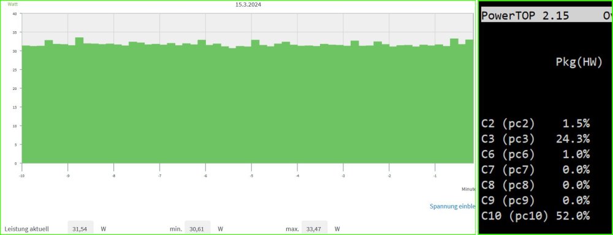Click the 'C8 (pc8)' row label
613x235 pixels.
[x=508, y=185]
